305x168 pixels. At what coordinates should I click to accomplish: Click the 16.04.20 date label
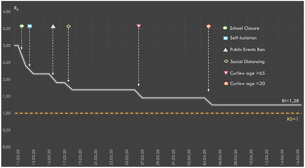[x=298, y=157]
